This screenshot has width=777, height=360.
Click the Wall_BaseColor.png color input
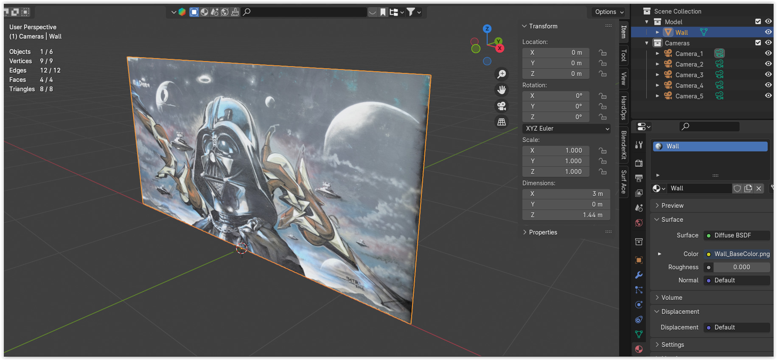[737, 254]
